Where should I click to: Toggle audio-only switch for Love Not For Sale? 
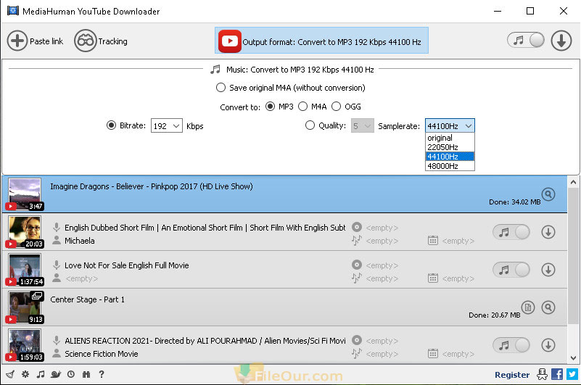tap(511, 270)
